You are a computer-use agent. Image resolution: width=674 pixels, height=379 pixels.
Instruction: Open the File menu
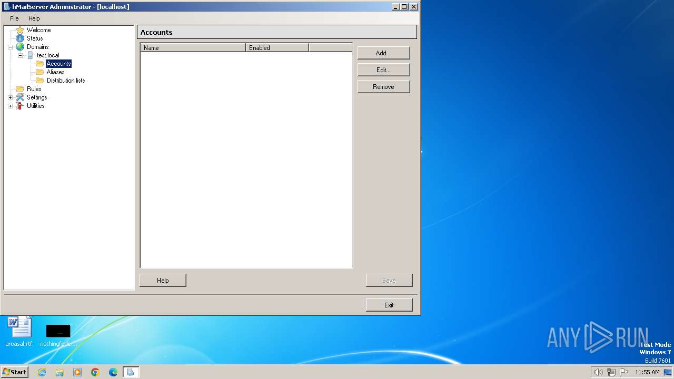click(x=14, y=18)
